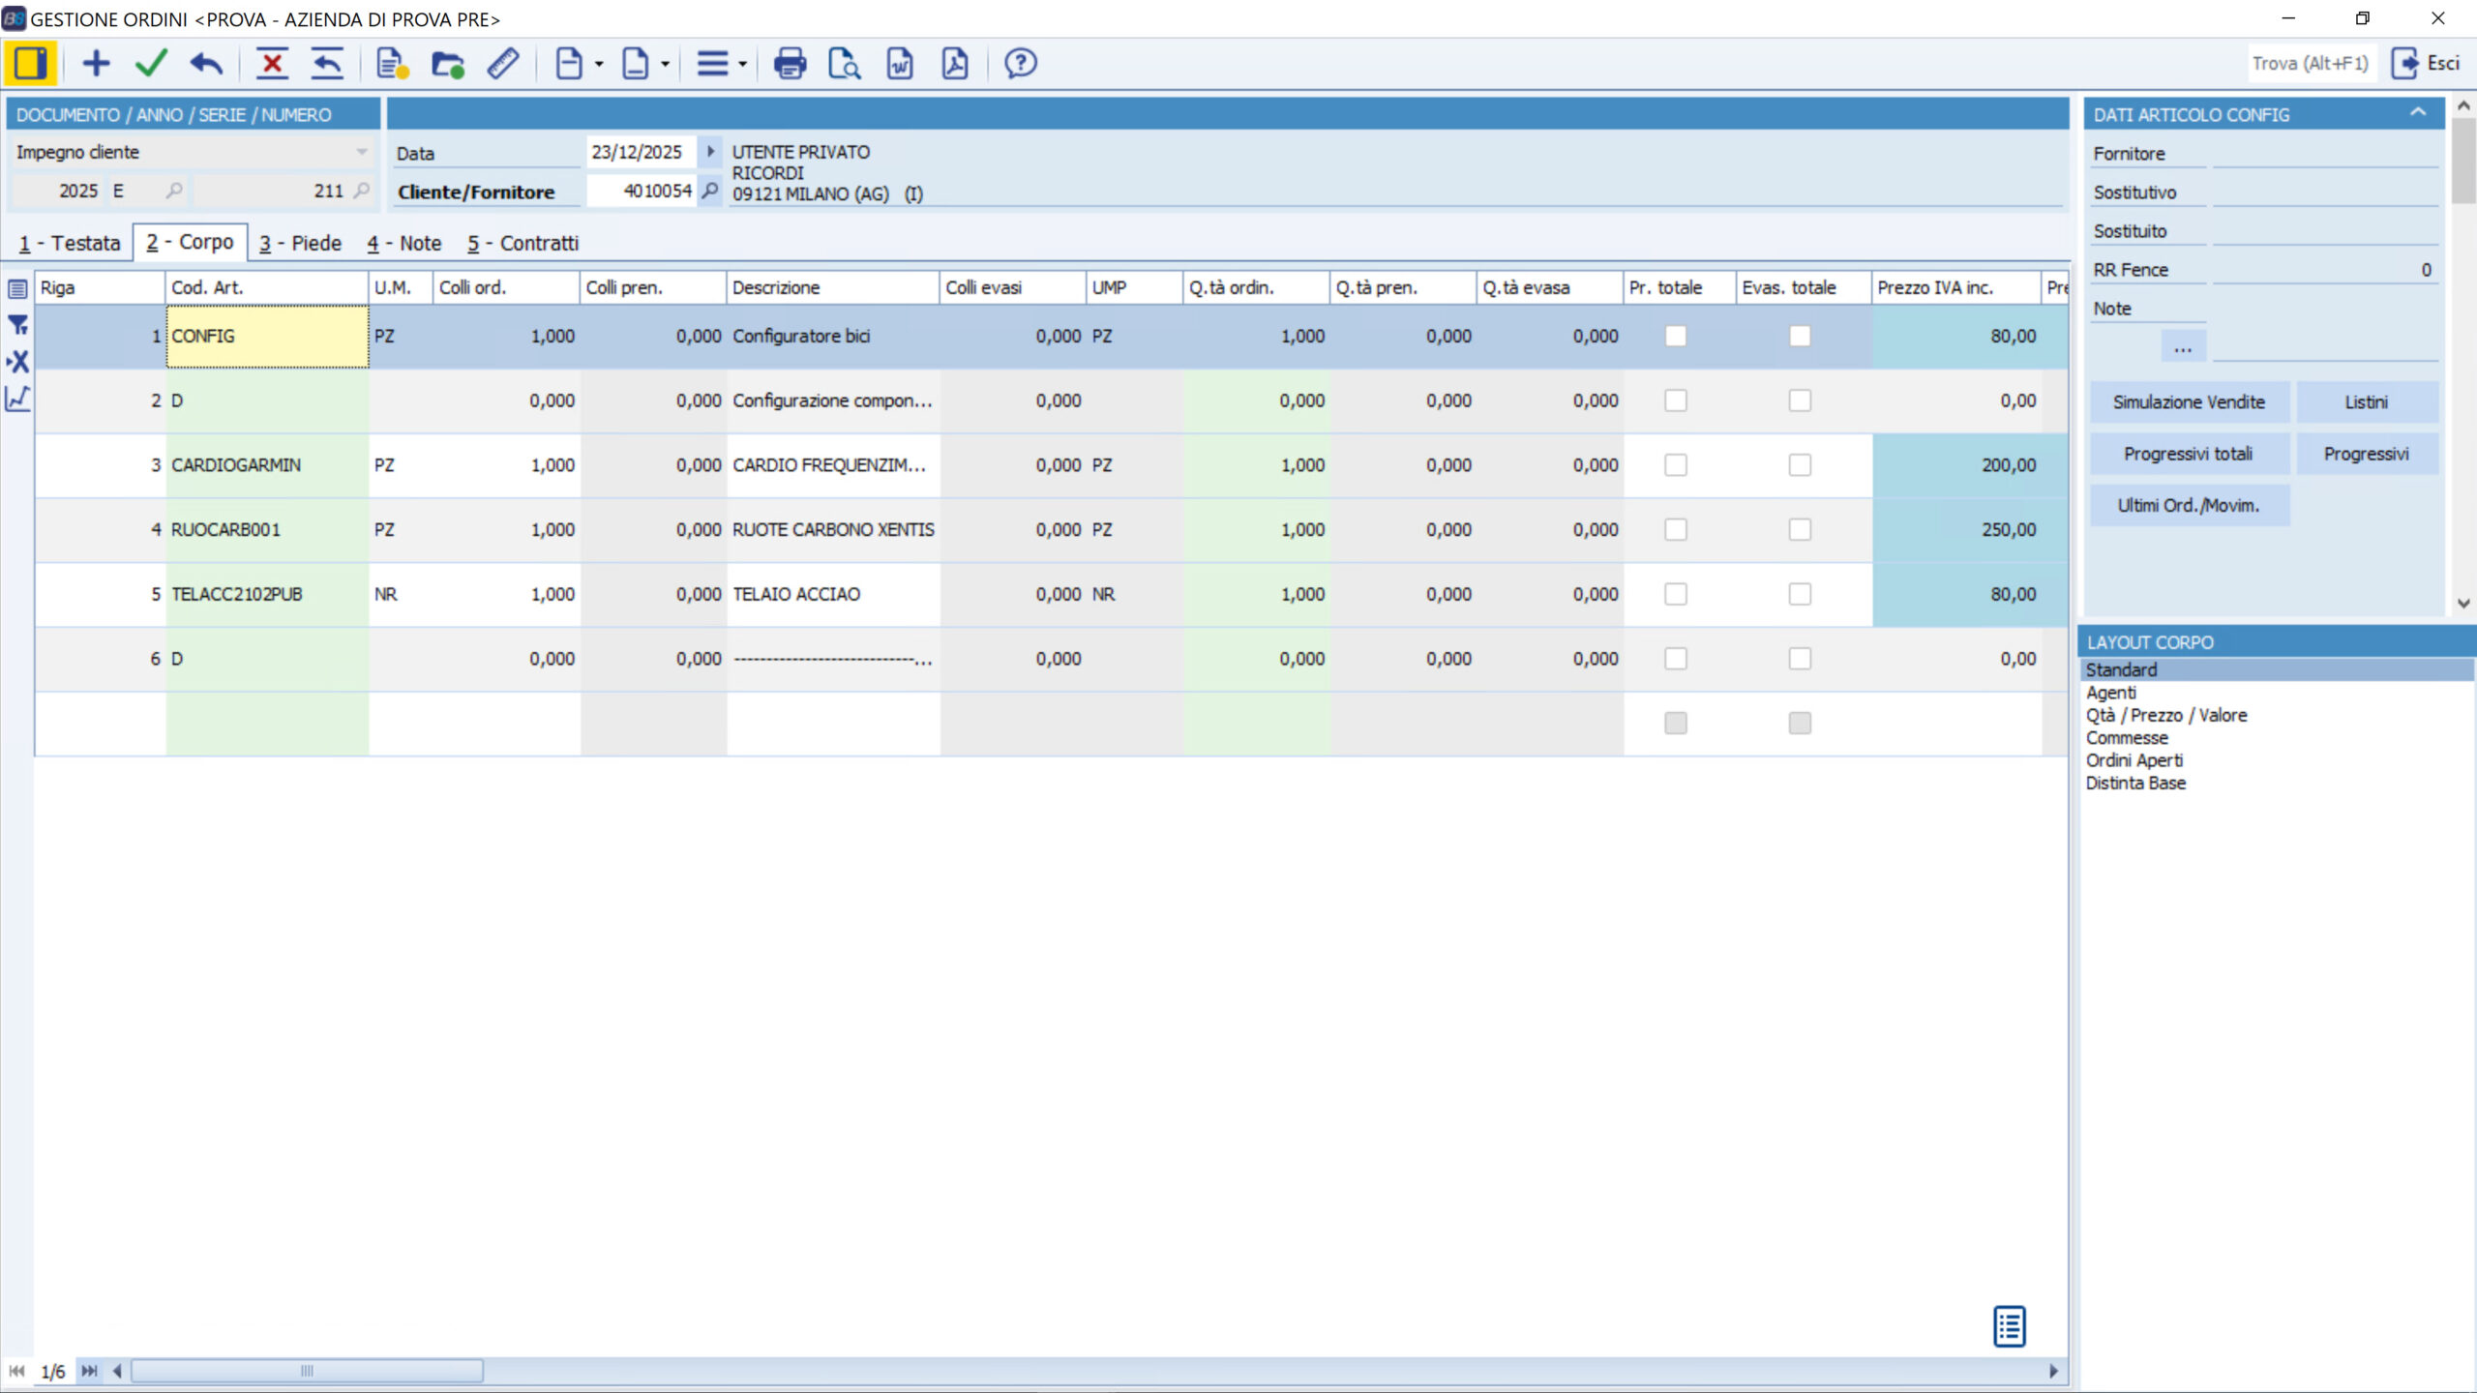Viewport: 2477px width, 1393px height.
Task: Click the filter icon beside the grid
Action: click(17, 325)
